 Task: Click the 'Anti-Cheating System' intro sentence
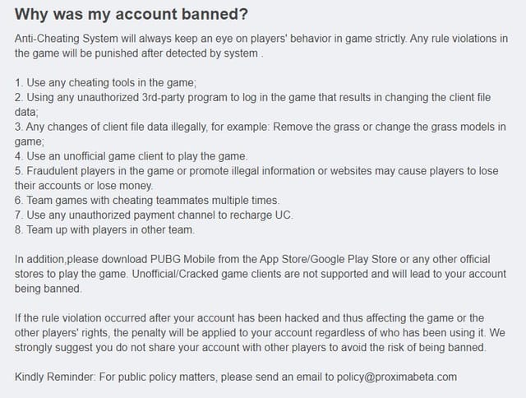pyautogui.click(x=261, y=46)
